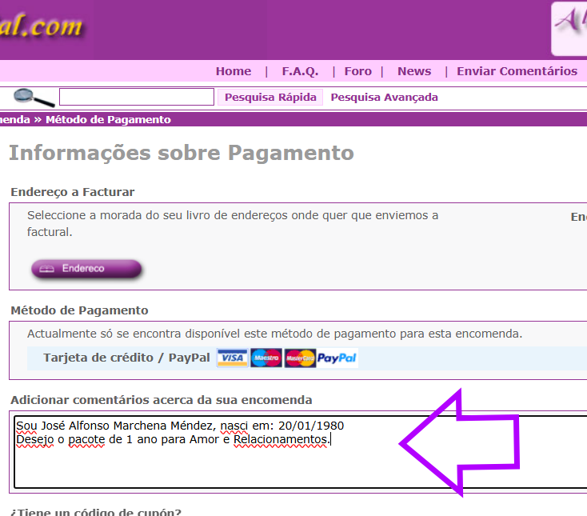The height and width of the screenshot is (516, 587).
Task: Open the News navigation item
Action: (x=413, y=71)
